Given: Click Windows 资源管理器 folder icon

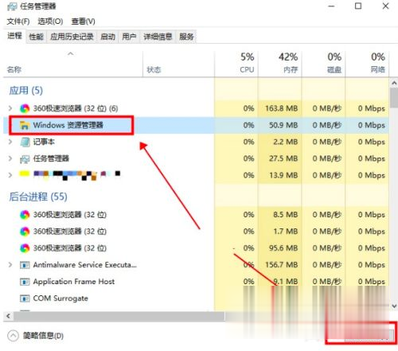Looking at the screenshot, I should 25,125.
